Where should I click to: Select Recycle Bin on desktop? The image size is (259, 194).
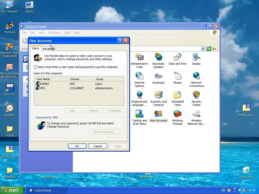[x=246, y=172]
